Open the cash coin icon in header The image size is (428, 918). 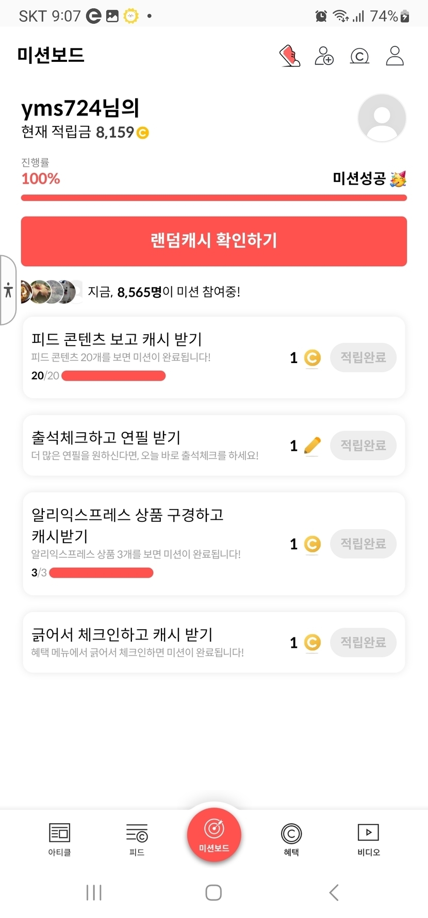[x=359, y=56]
